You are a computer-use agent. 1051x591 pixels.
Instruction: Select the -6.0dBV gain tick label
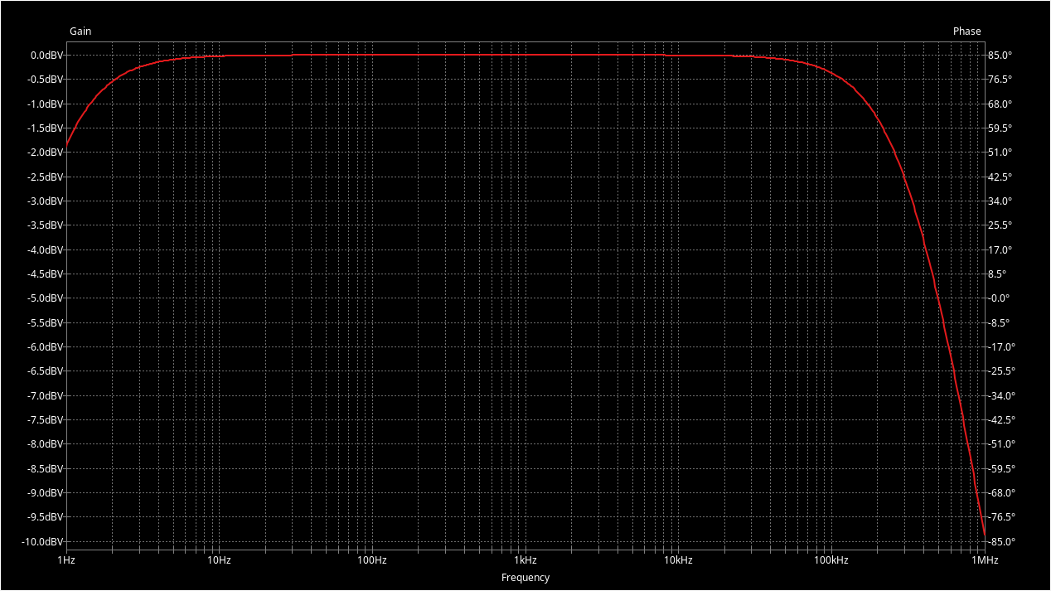pos(45,347)
